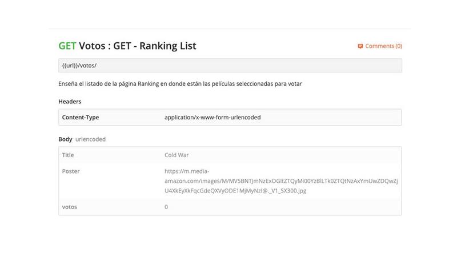Click the Content-Type header key
Viewport: 457px width, 257px height.
click(x=81, y=118)
